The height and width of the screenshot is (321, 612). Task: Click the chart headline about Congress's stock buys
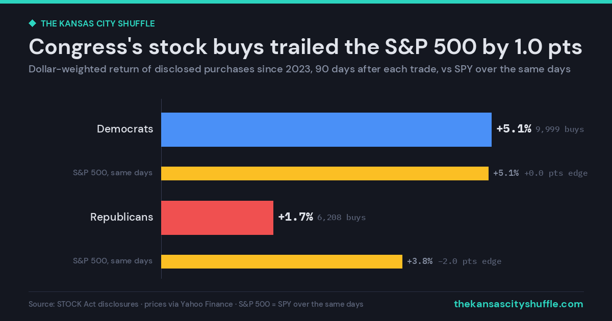305,47
